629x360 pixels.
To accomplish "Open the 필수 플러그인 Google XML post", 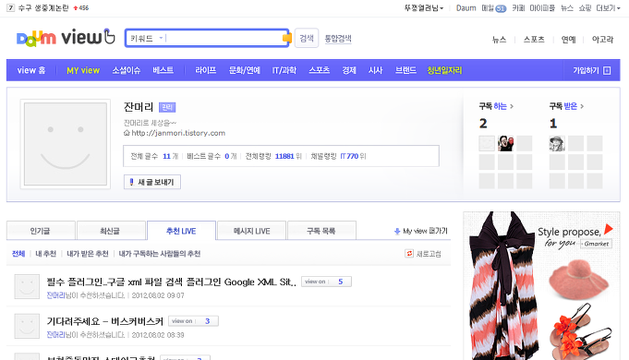I will 171,282.
